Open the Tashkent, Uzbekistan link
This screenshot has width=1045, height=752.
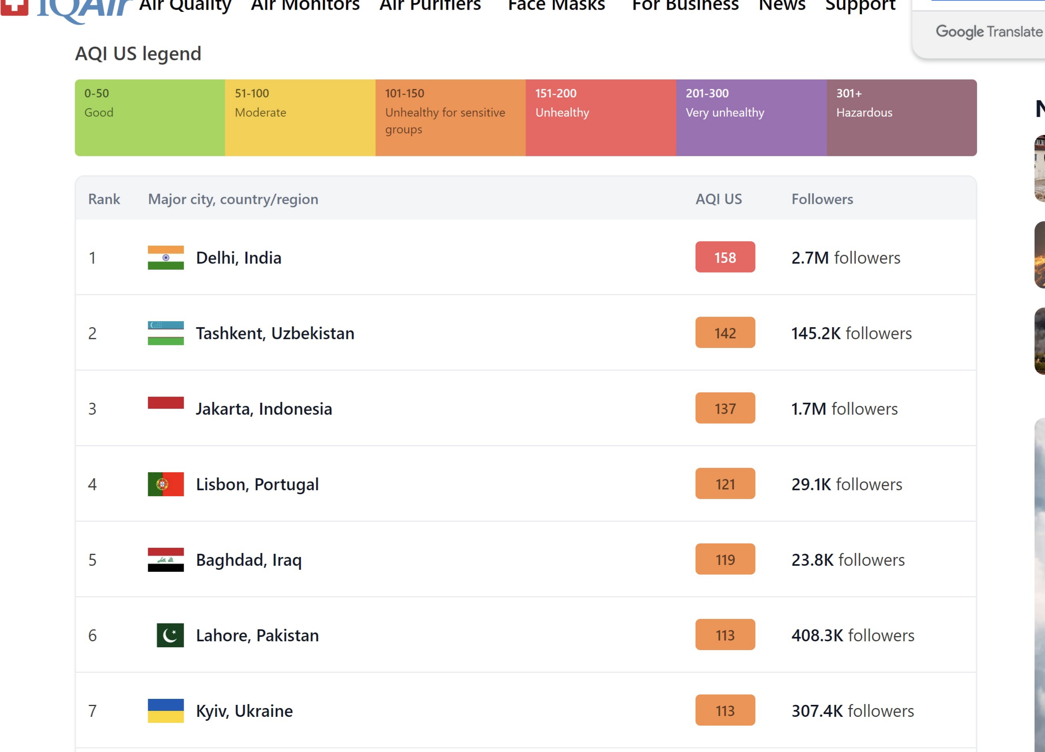(275, 333)
